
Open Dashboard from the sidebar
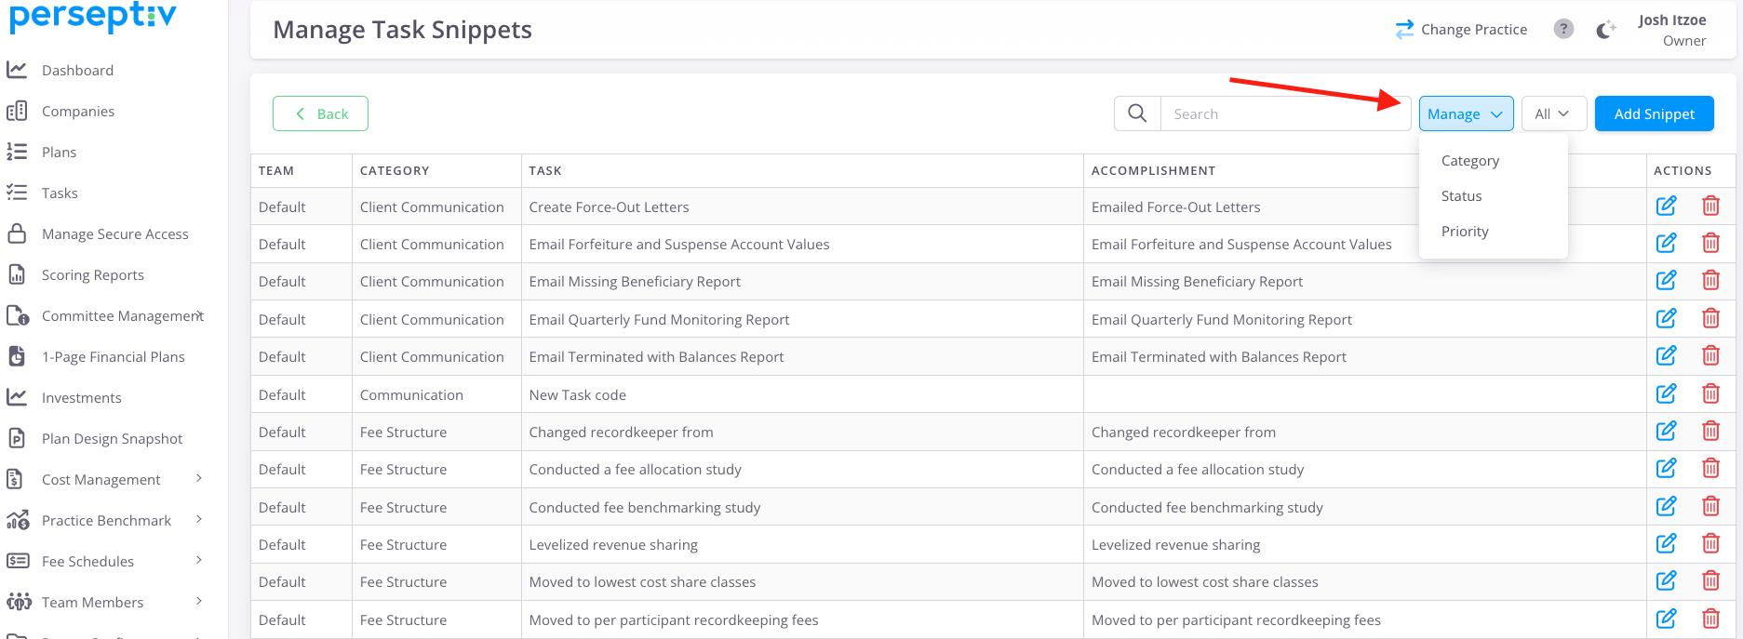click(77, 71)
